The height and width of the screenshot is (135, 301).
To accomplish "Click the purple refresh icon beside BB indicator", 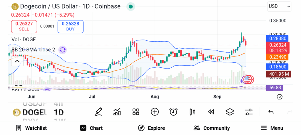I will tap(62, 50).
